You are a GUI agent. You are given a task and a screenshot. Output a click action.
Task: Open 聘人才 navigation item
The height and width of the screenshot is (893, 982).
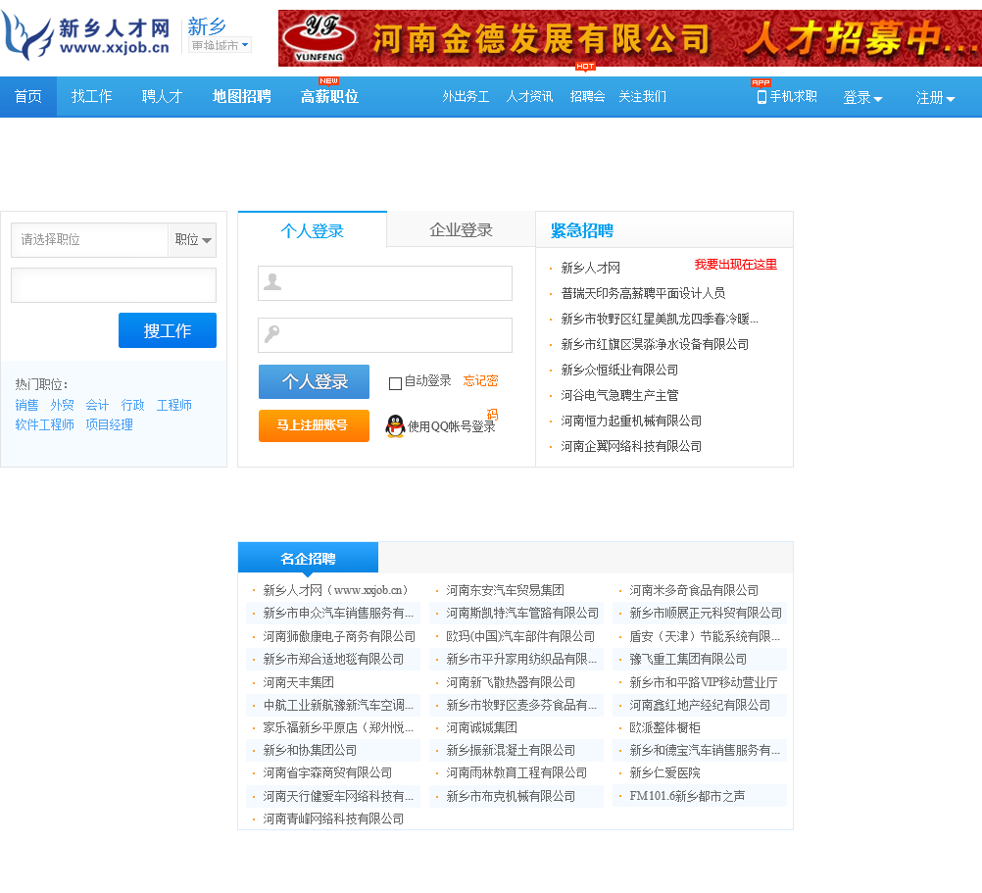click(162, 96)
